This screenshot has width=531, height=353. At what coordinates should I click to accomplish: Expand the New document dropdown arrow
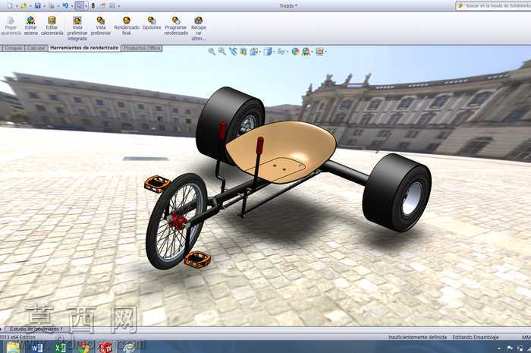pyautogui.click(x=16, y=6)
